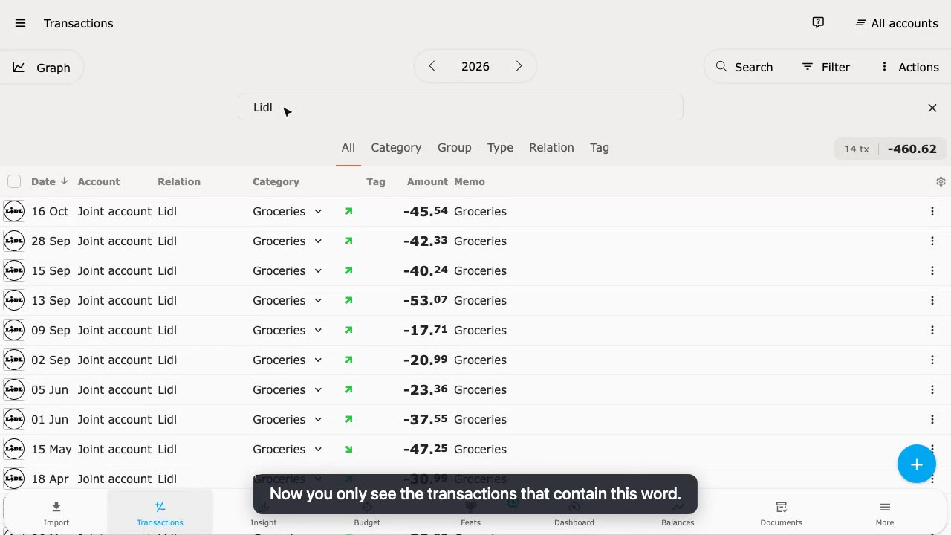Expand Groceries category dropdown for 15 Sep
The image size is (951, 535).
tap(318, 270)
